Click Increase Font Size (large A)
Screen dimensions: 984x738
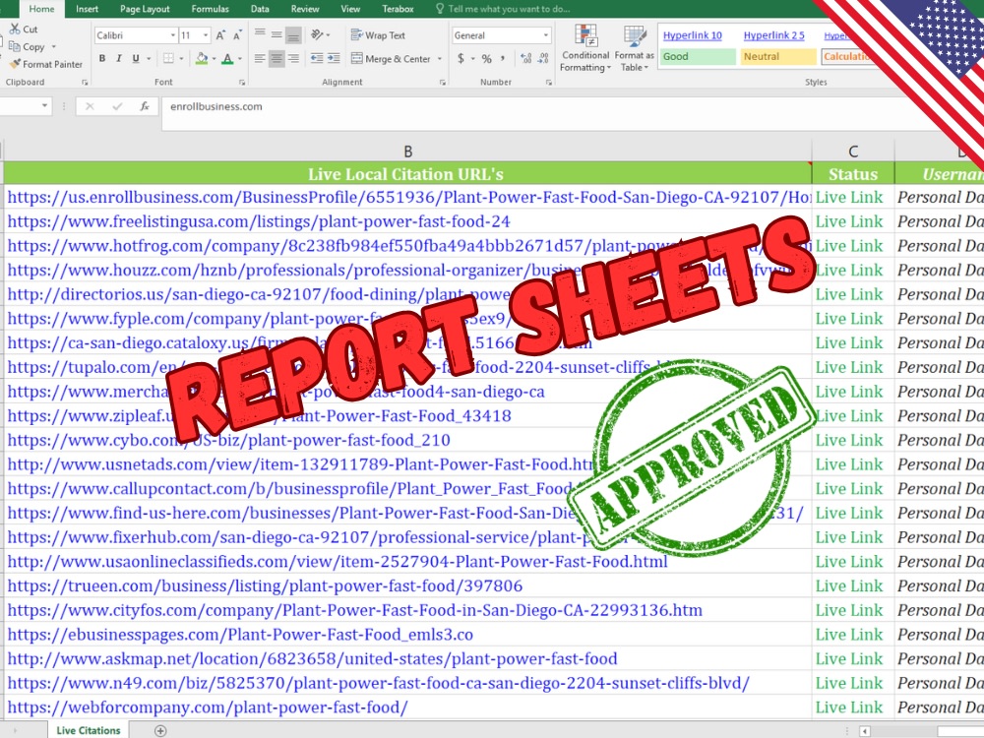coord(220,35)
